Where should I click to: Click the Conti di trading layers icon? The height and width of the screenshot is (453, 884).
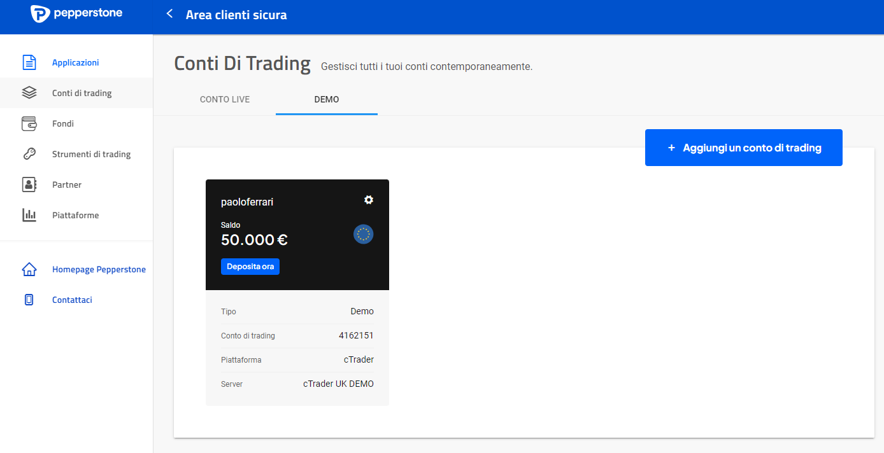pos(29,93)
